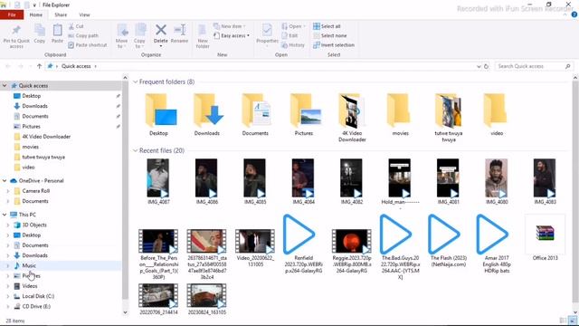
Task: Select the Pictures pinned sidebar item
Action: [32, 127]
